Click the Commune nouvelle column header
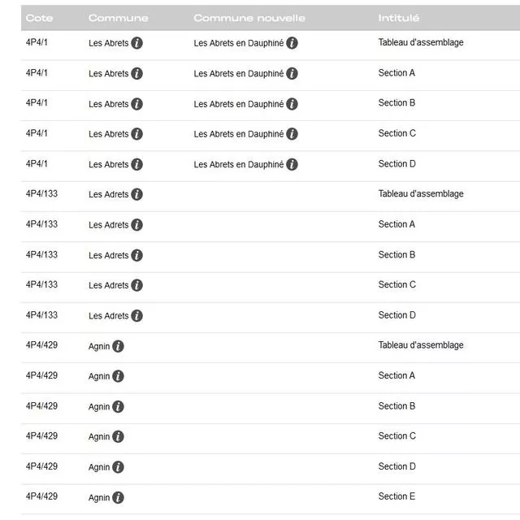 [x=249, y=18]
